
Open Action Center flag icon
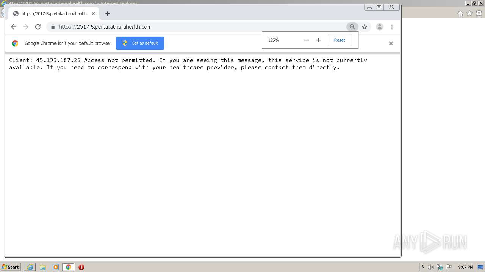449,267
